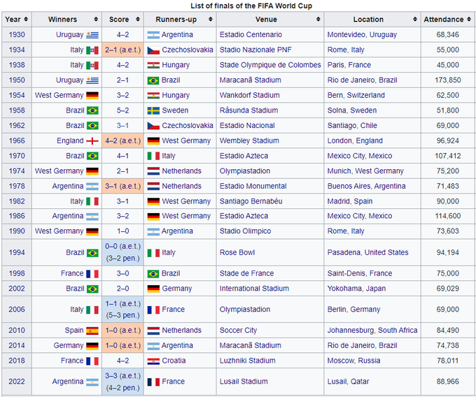Click the Spain flag in the 2010 row
This screenshot has height=397, width=476.
pos(92,331)
